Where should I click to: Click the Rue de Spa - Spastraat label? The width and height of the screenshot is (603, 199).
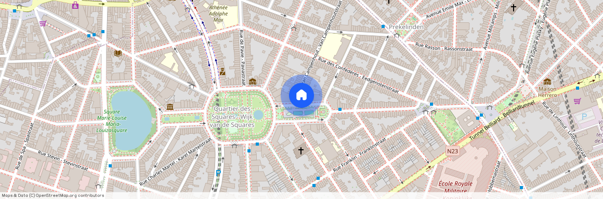pos(25,146)
